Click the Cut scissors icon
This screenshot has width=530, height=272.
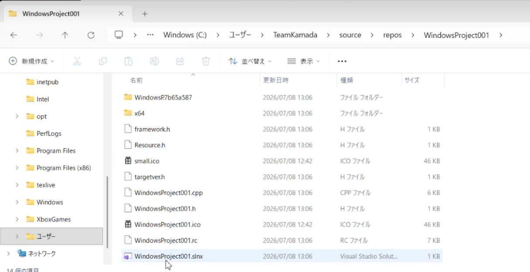[x=77, y=61]
